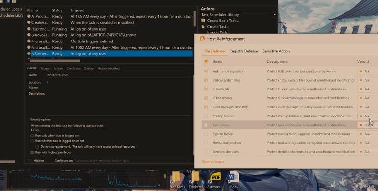Image resolution: width=378 pixels, height=191 pixels.
Task: Sort tasks by the Status column header
Action: pos(57,11)
